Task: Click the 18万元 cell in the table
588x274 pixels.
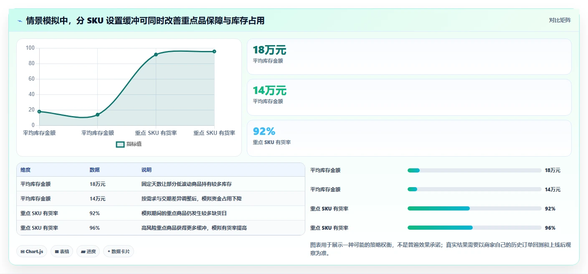Action: pos(97,184)
